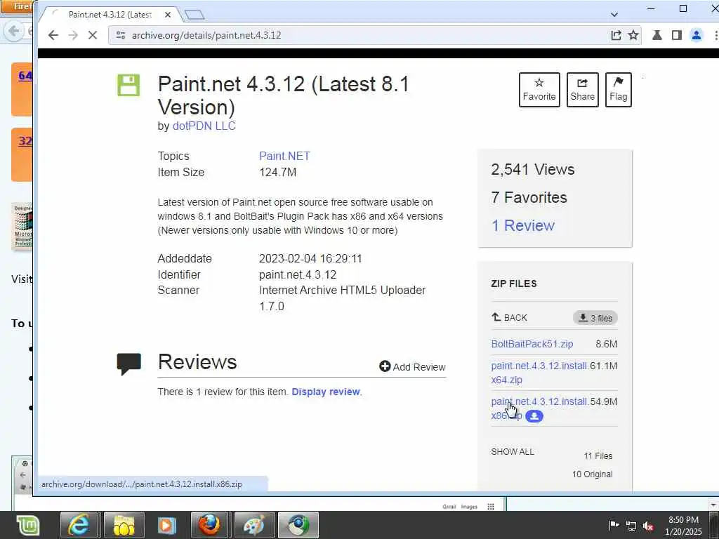
Task: Click the Display review link
Action: click(326, 392)
